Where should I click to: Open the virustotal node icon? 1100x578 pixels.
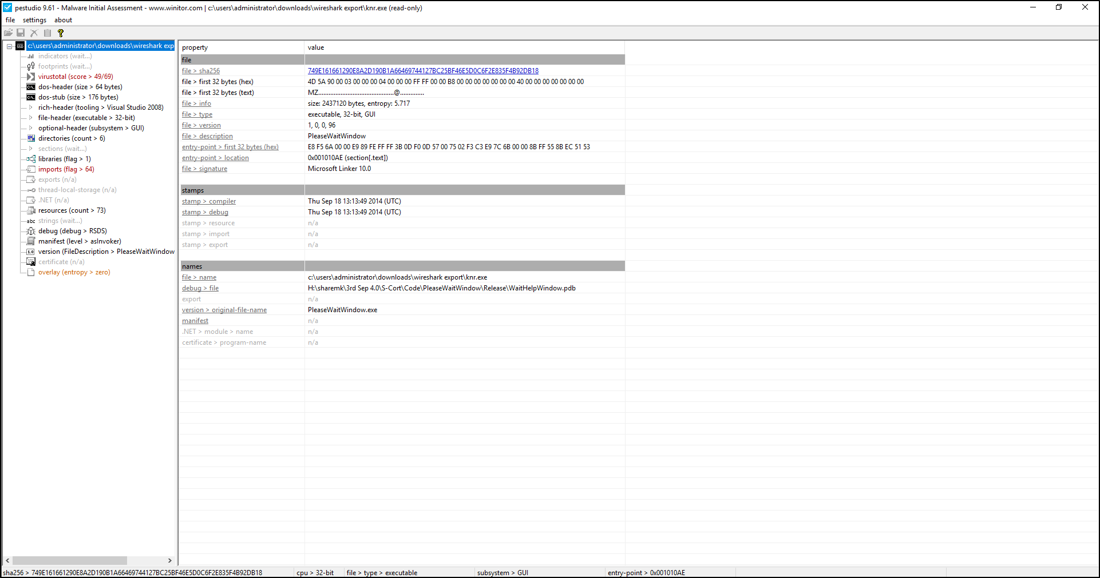[31, 77]
